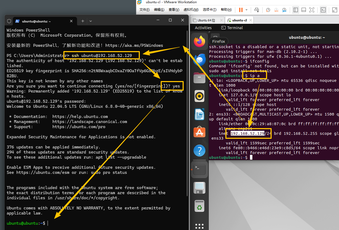Click the shield icon in Windows Terminal title
This screenshot has height=230, width=339.
pos(9,21)
